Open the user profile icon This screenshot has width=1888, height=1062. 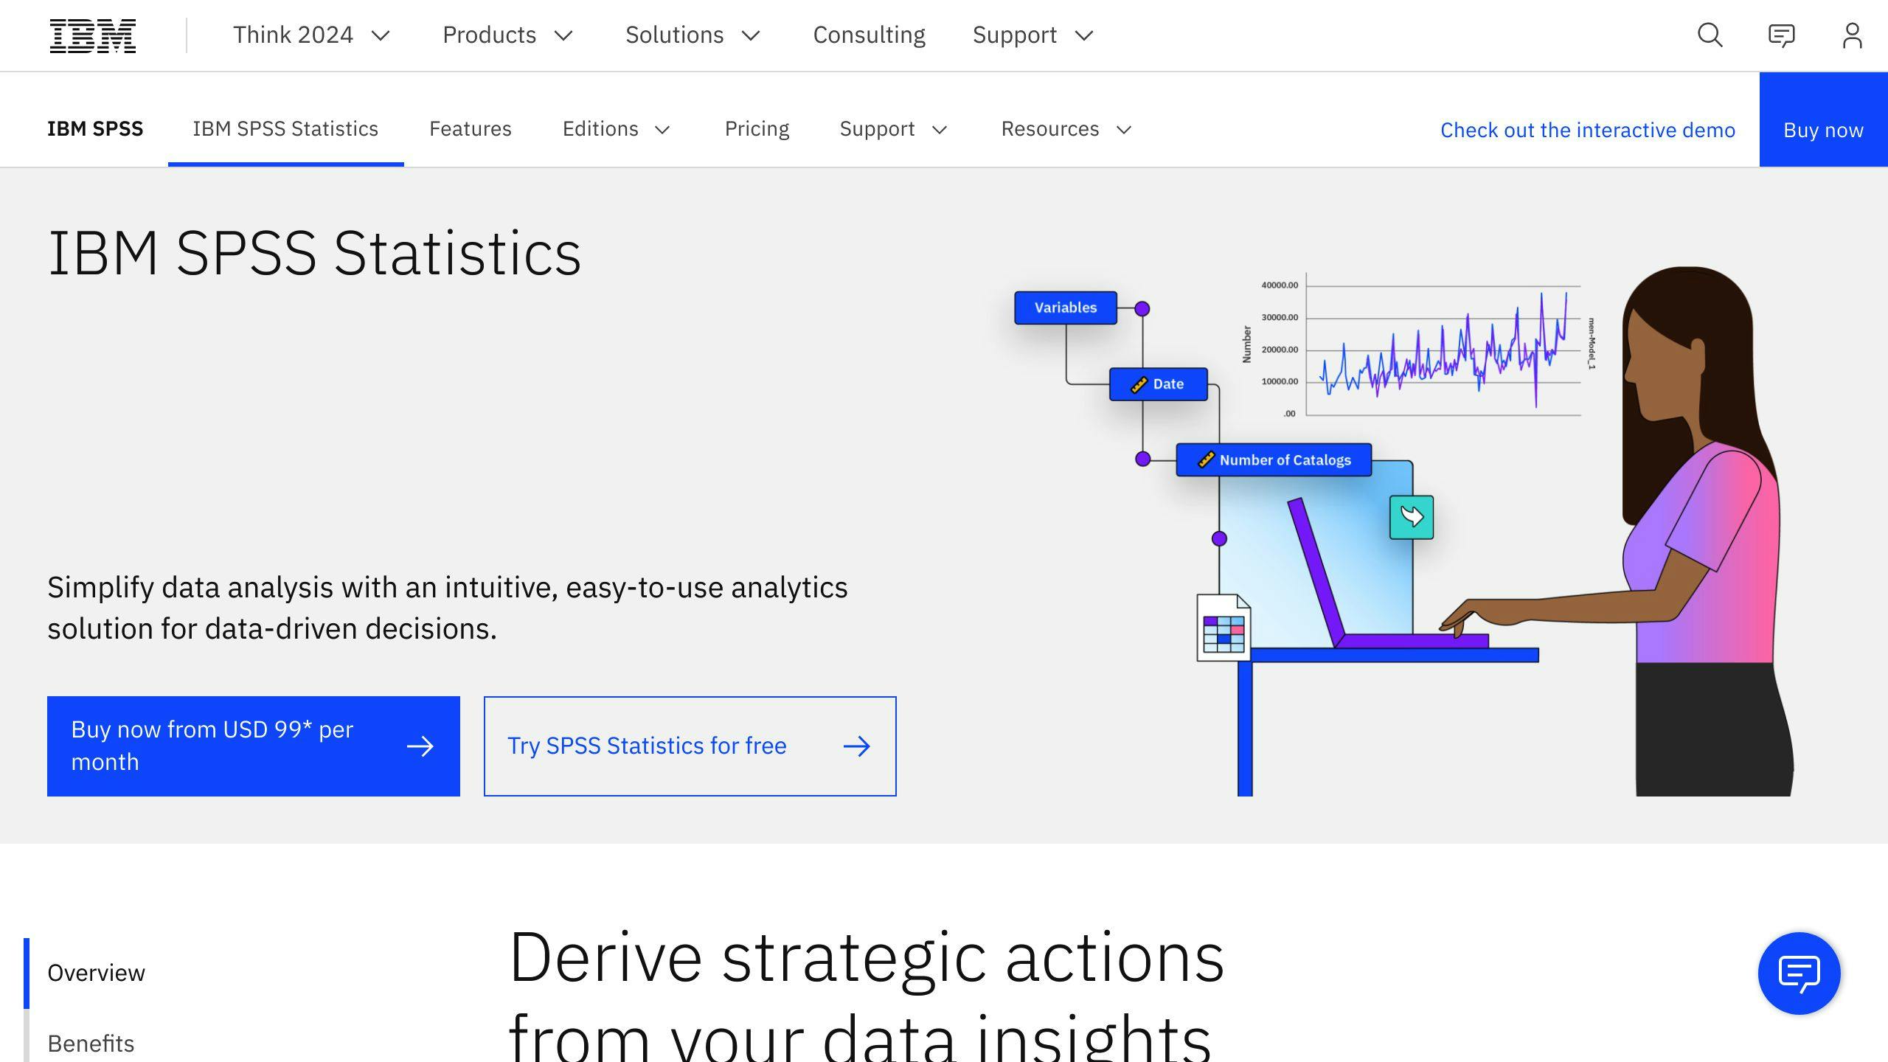(x=1852, y=35)
